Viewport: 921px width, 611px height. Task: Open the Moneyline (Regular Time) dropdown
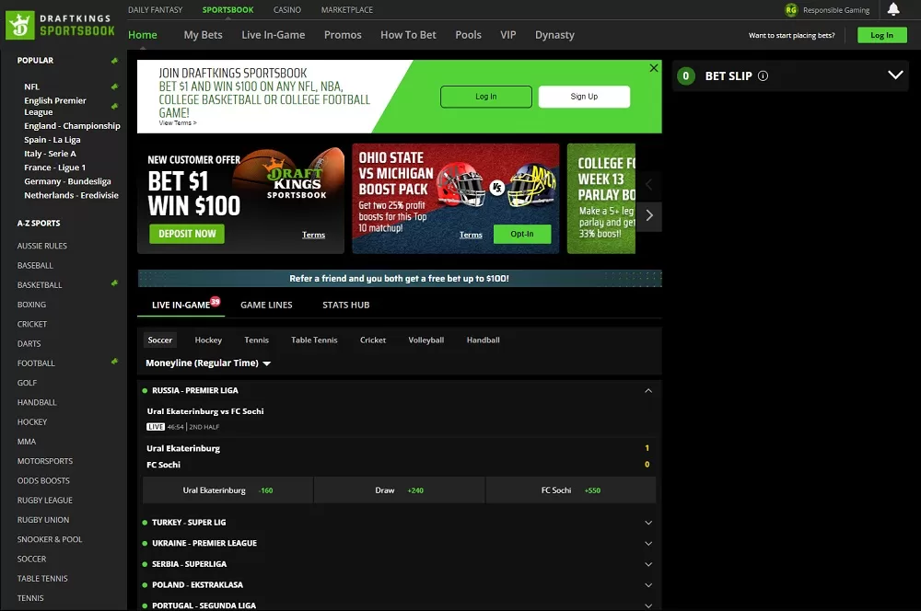click(x=208, y=363)
